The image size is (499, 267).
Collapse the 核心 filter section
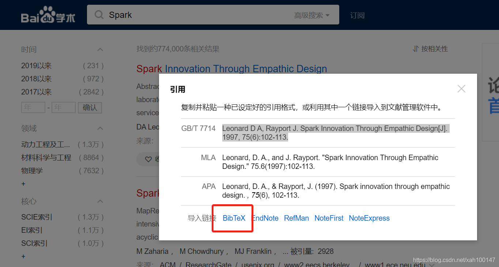point(100,201)
